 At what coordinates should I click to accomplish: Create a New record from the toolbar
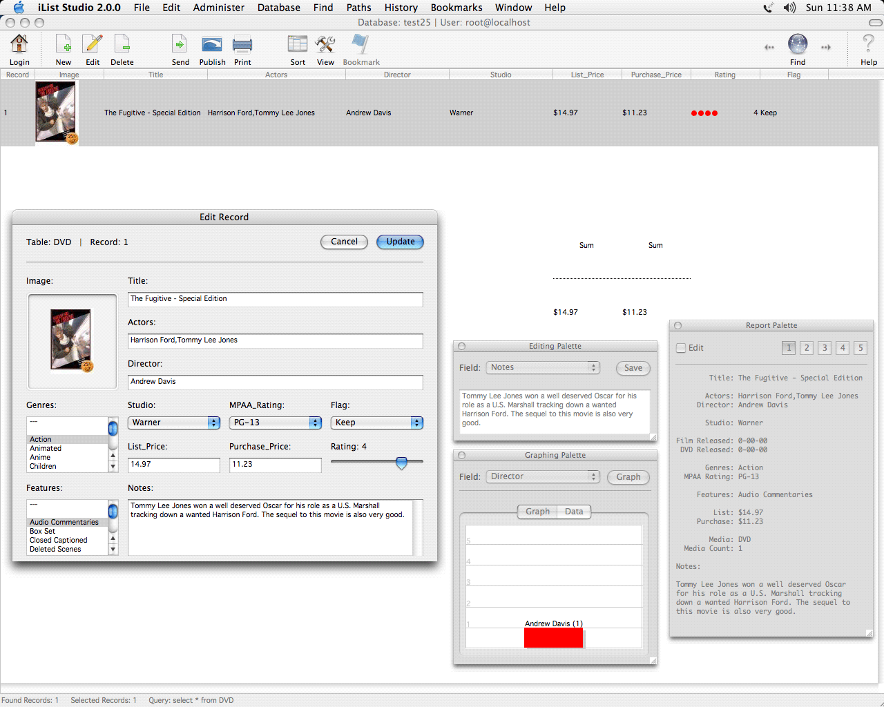click(64, 44)
